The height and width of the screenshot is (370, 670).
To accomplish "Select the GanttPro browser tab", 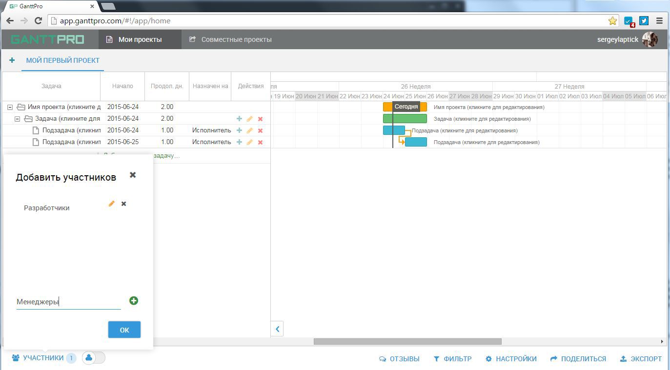I will (x=50, y=6).
